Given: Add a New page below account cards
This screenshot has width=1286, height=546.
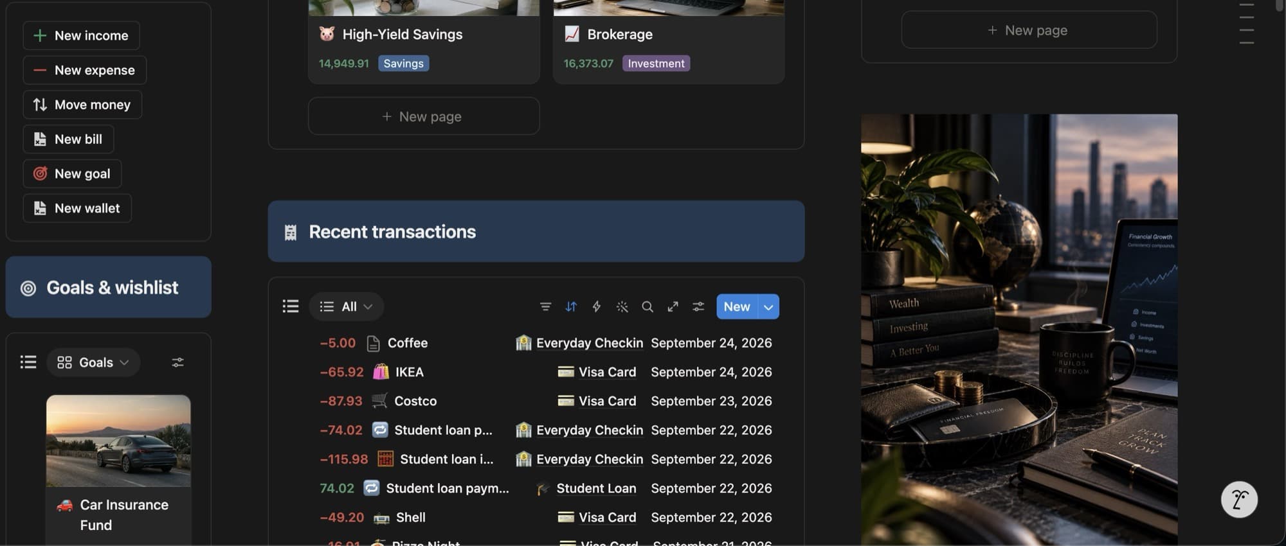Looking at the screenshot, I should click(x=424, y=116).
